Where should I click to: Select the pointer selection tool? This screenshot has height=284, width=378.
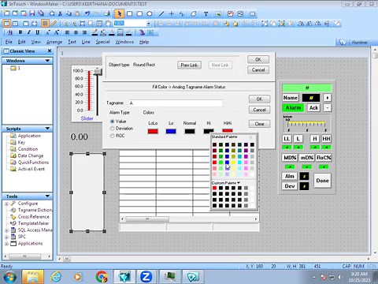pyautogui.click(x=120, y=13)
